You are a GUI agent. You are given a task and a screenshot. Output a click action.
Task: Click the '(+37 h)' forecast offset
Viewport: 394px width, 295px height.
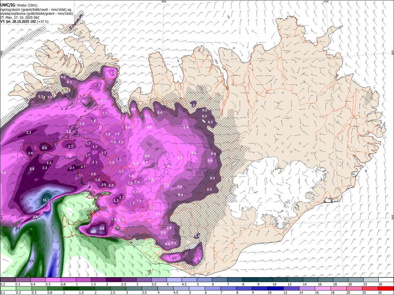(x=43, y=22)
